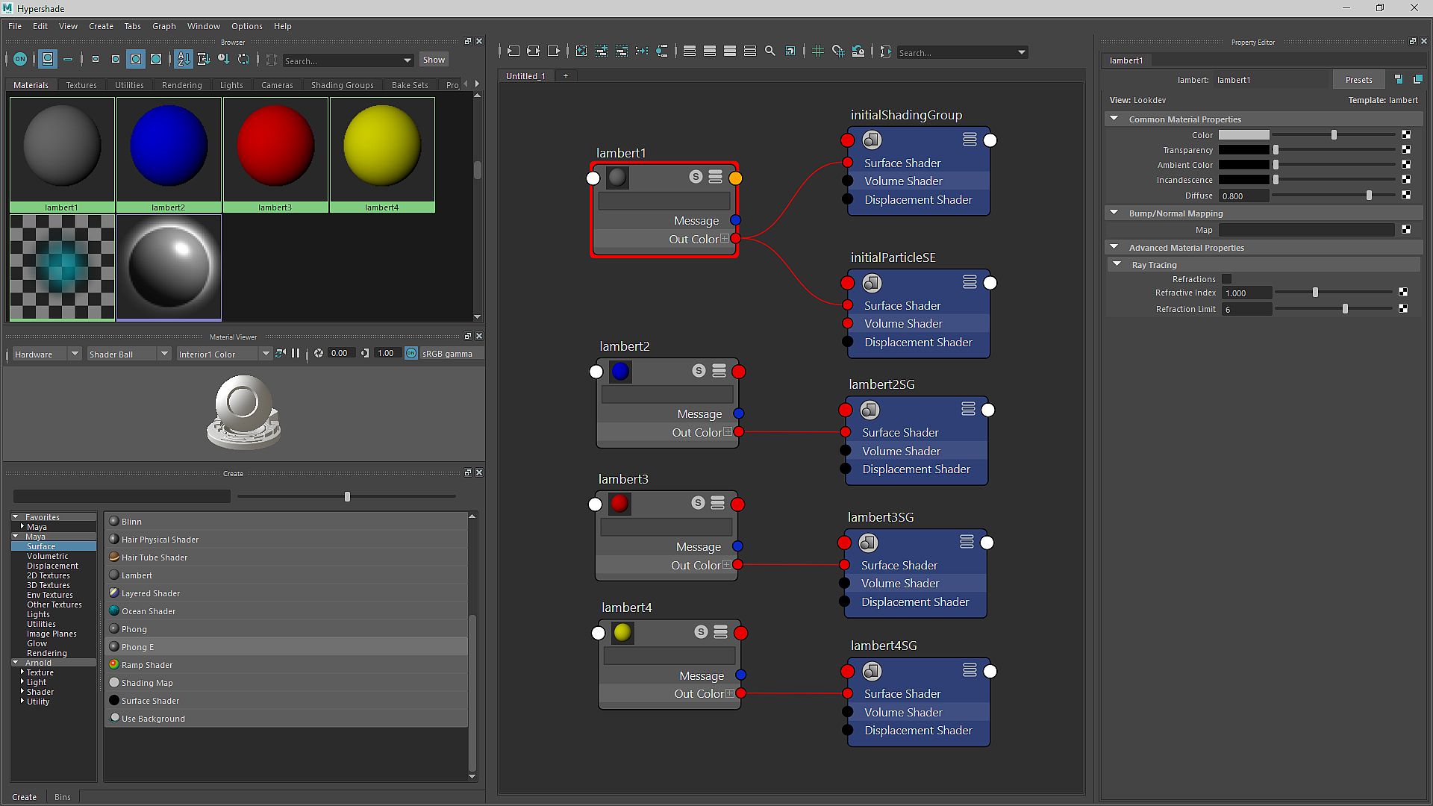The width and height of the screenshot is (1433, 806).
Task: Click sort alphabetically A-Z icon in browser
Action: (183, 59)
